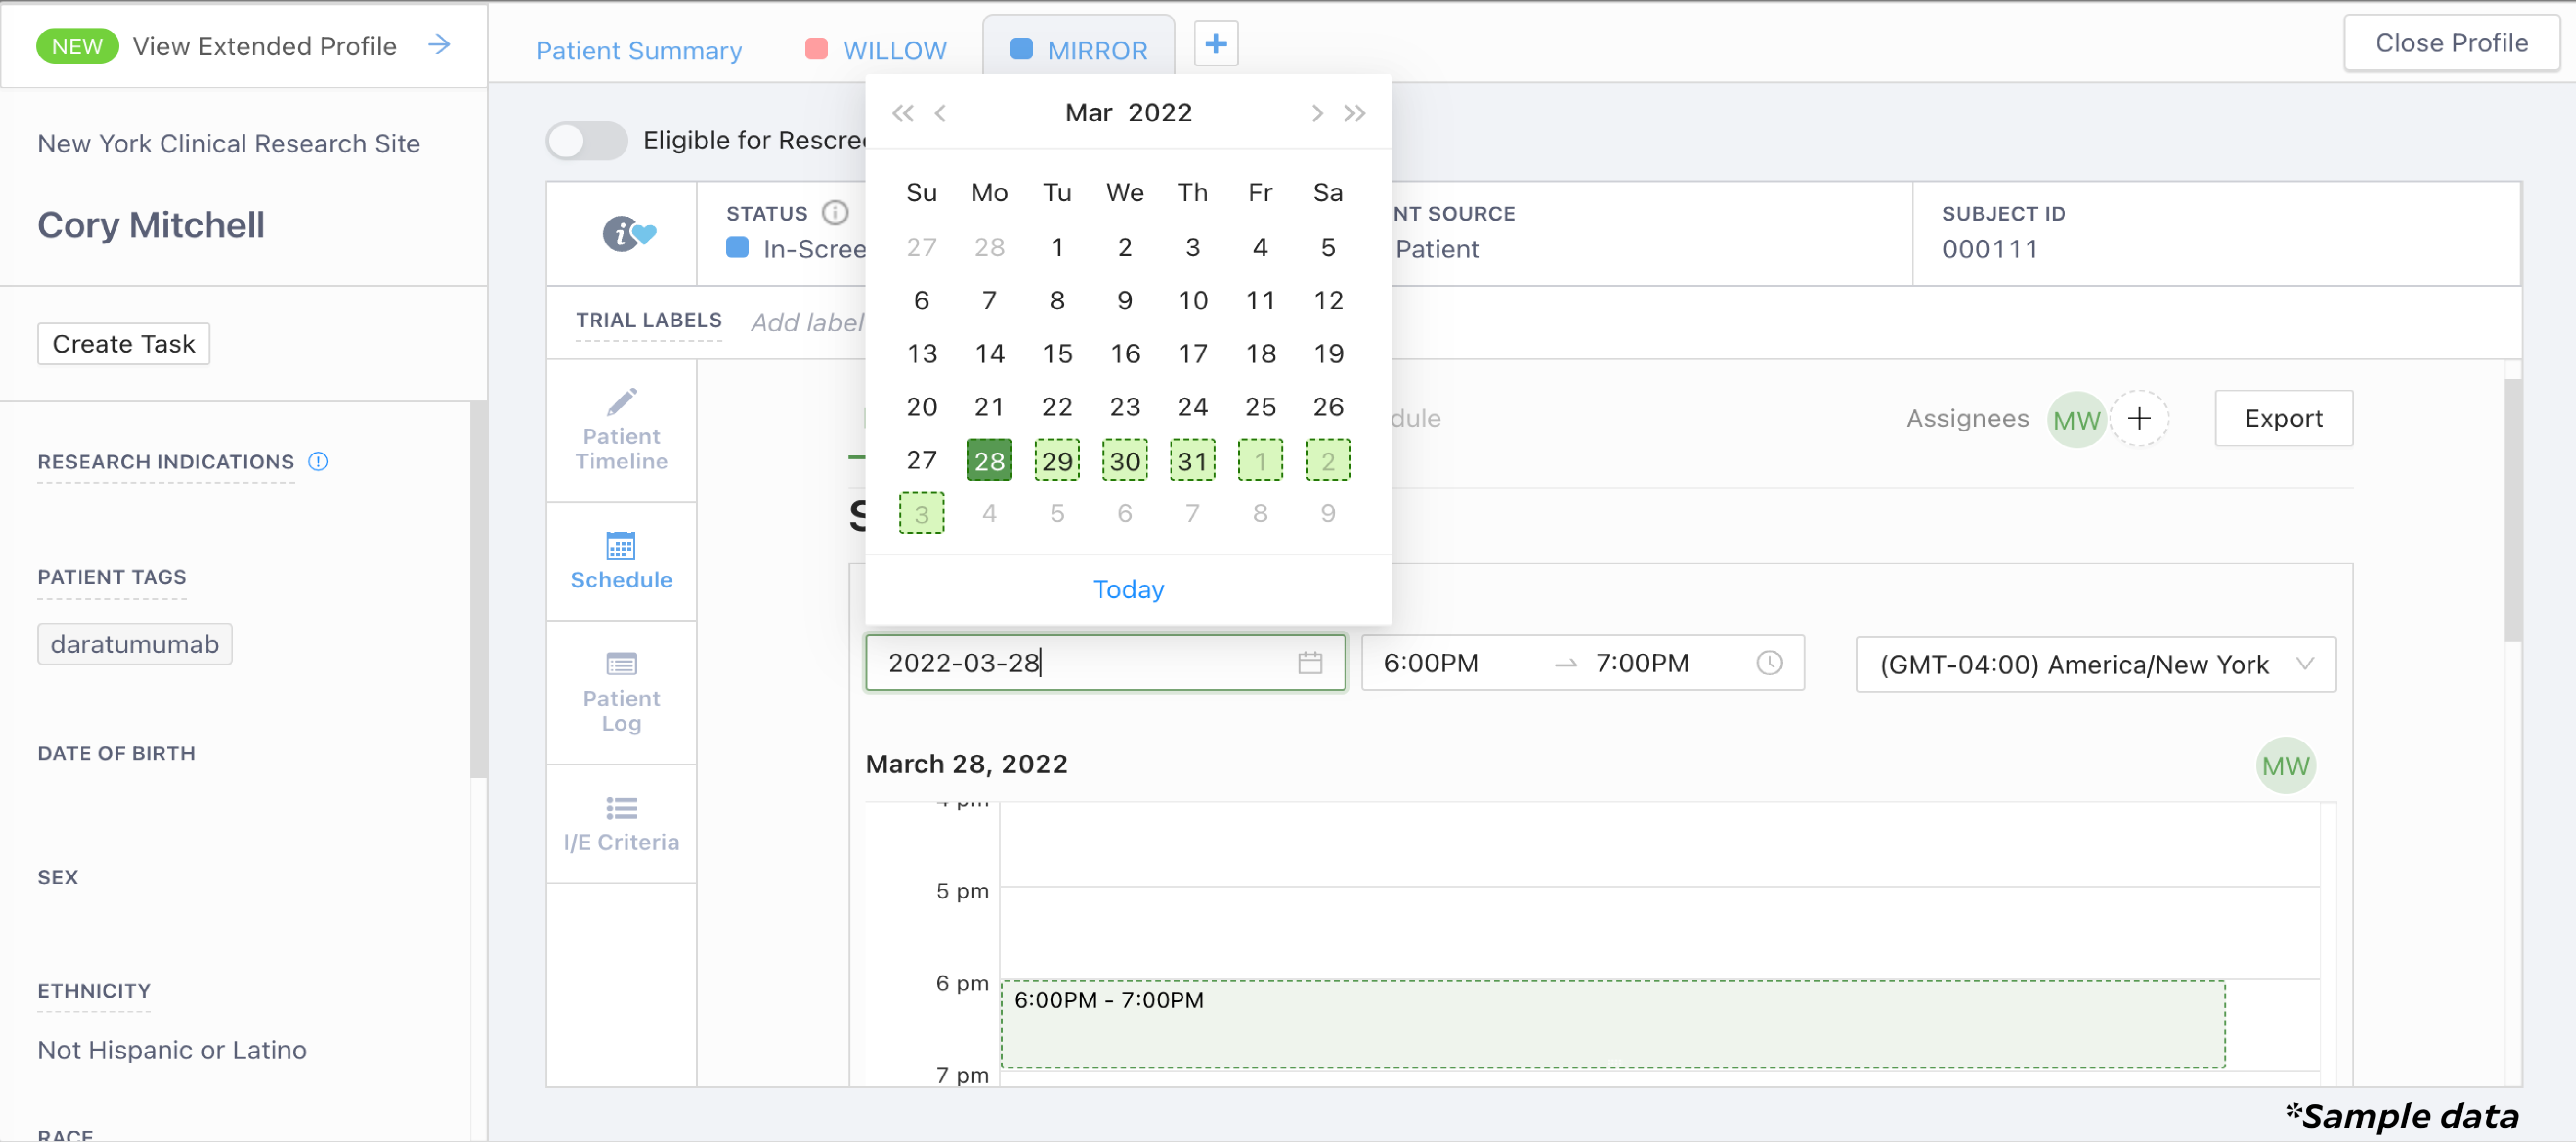Open Schedule calendar icon in sidebar
This screenshot has height=1142, width=2576.
[621, 545]
